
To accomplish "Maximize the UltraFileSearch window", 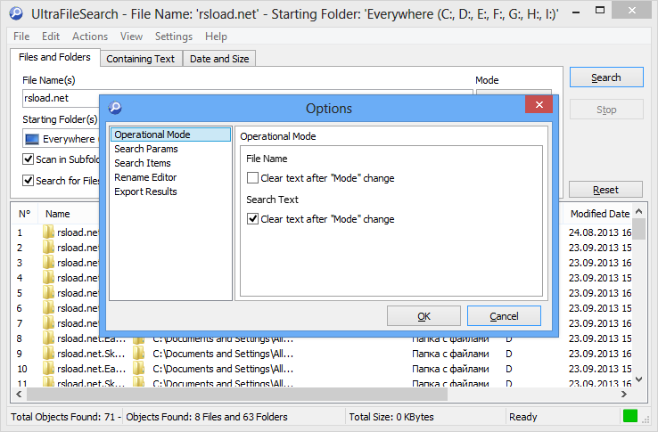I will pyautogui.click(x=600, y=11).
